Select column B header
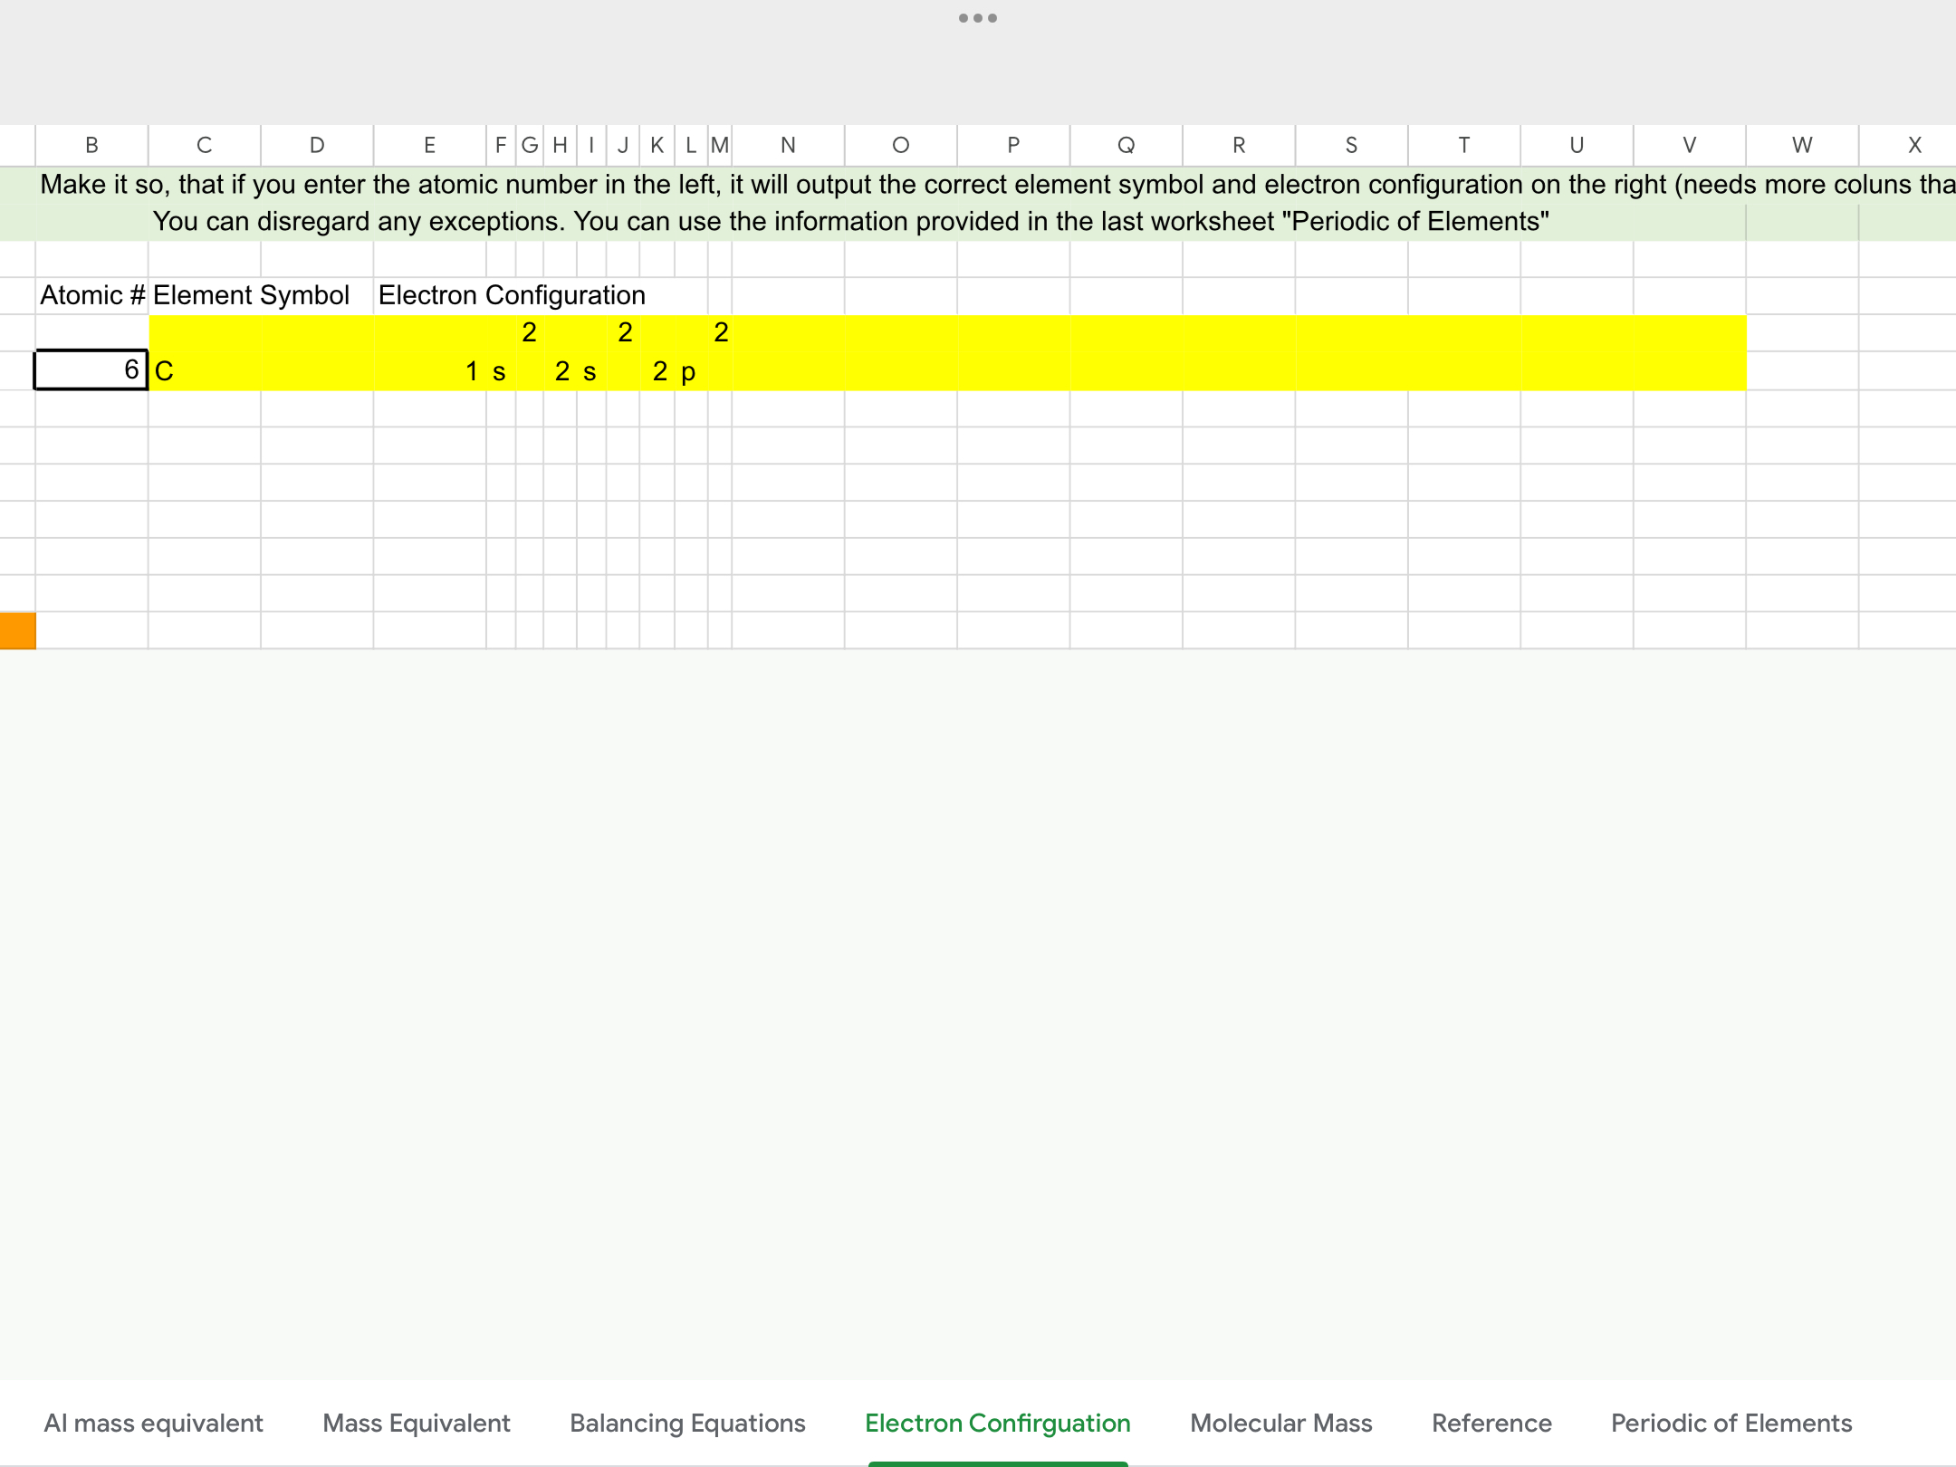 91,145
